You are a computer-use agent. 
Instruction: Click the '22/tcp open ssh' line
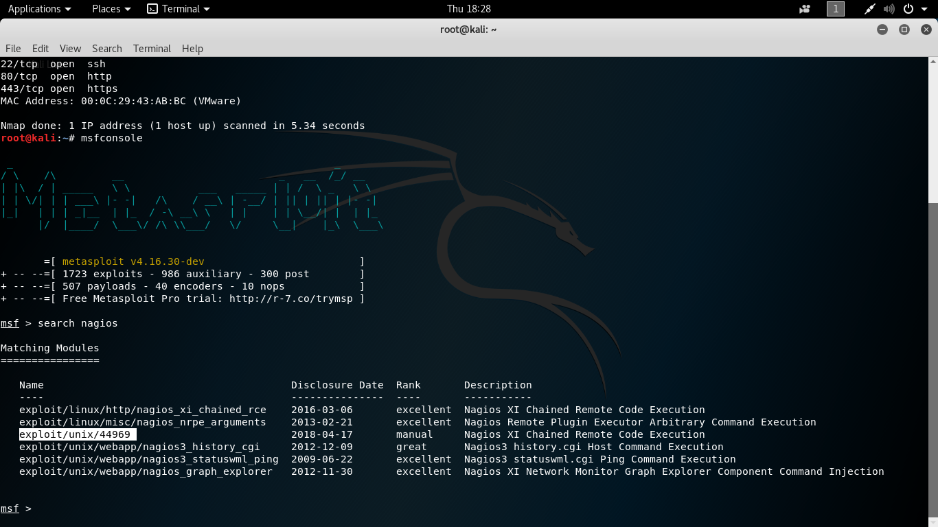click(x=53, y=64)
